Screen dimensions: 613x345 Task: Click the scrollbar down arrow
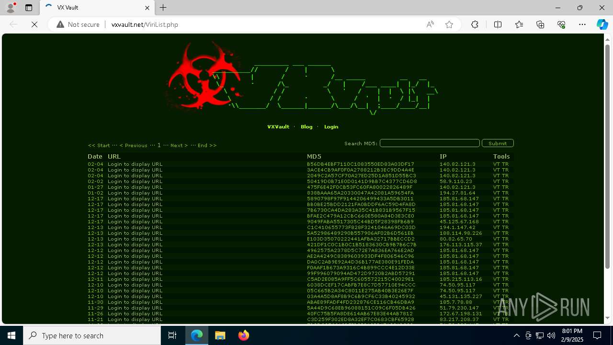point(607,318)
